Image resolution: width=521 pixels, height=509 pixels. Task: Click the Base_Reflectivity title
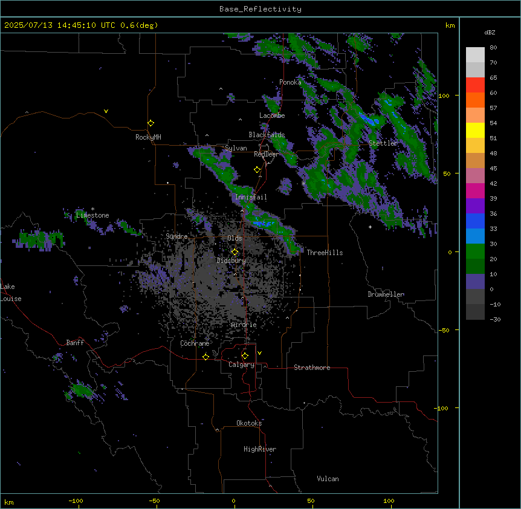coord(260,9)
